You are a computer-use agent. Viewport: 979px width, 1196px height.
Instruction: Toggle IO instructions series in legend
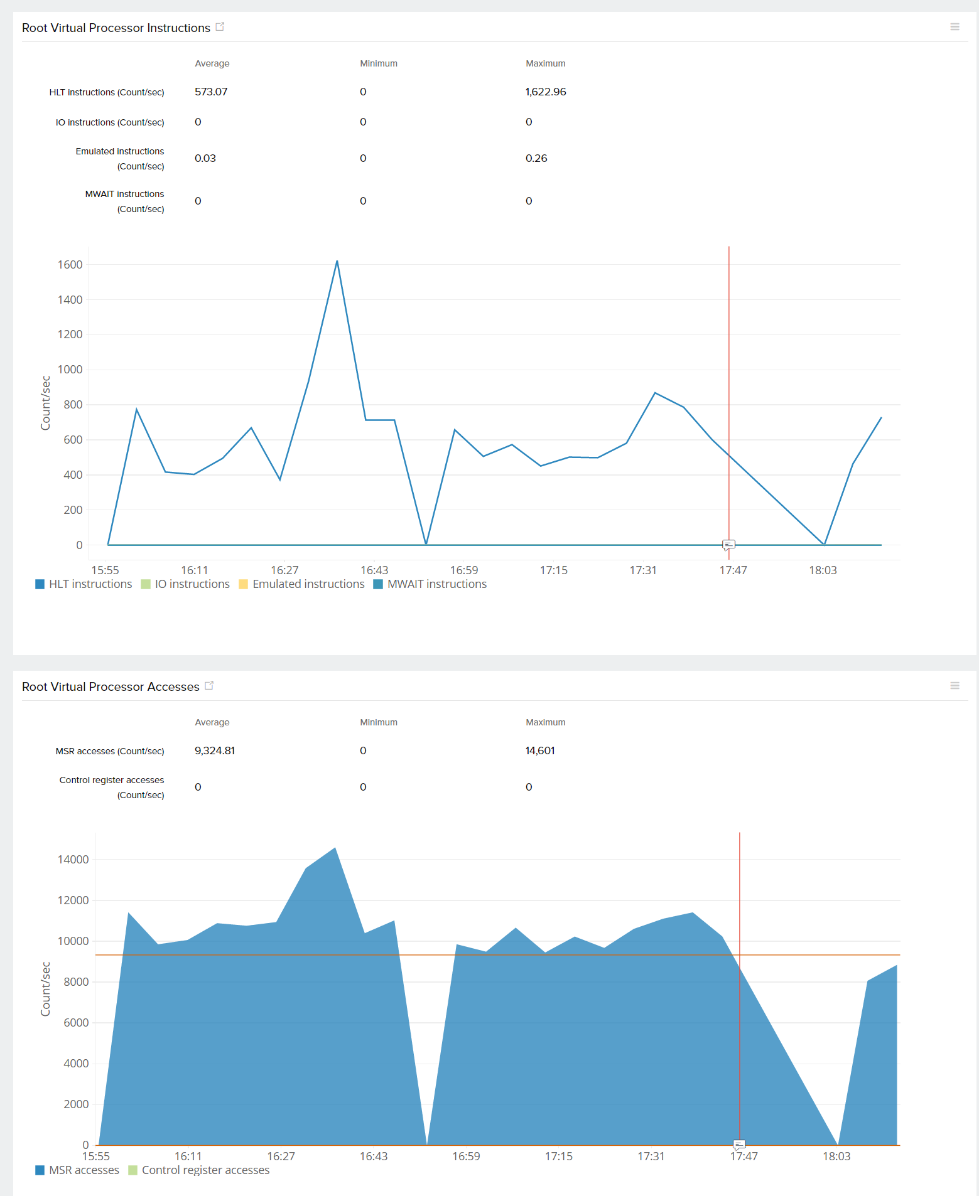(x=192, y=584)
